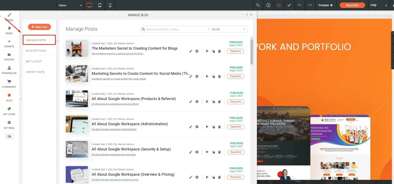Select Blog Settings in the menu
This screenshot has width=394, height=184.
point(36,51)
